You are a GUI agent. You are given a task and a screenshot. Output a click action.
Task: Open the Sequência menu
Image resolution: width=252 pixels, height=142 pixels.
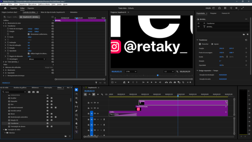click(23, 4)
